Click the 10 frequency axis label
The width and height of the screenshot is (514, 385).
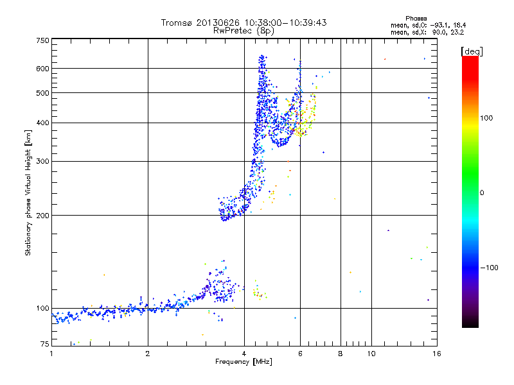click(x=371, y=354)
